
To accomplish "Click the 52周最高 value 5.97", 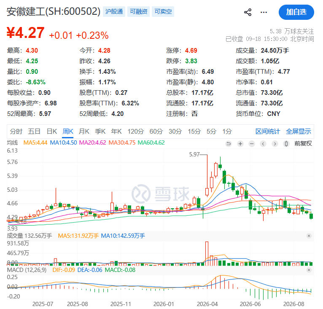I will pos(45,114).
